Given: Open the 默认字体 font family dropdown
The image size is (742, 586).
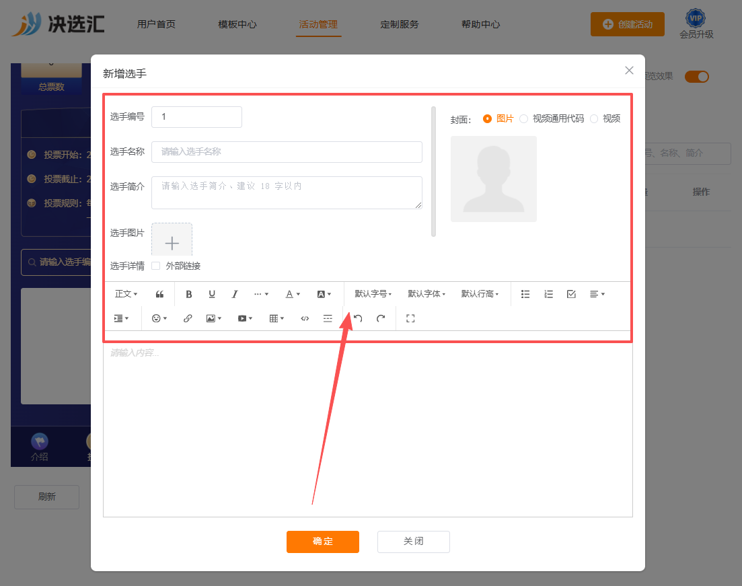Looking at the screenshot, I should pyautogui.click(x=426, y=294).
